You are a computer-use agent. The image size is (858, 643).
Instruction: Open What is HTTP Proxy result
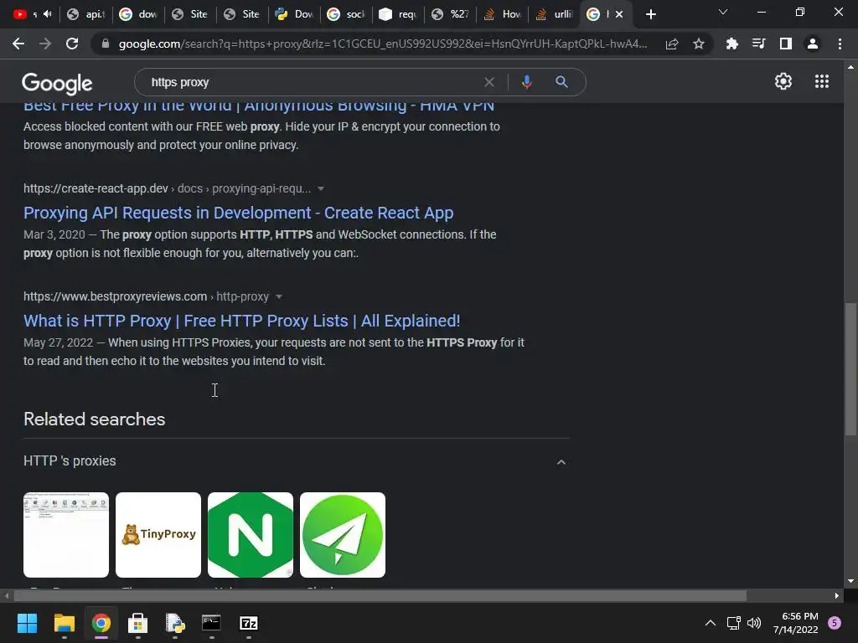242,321
